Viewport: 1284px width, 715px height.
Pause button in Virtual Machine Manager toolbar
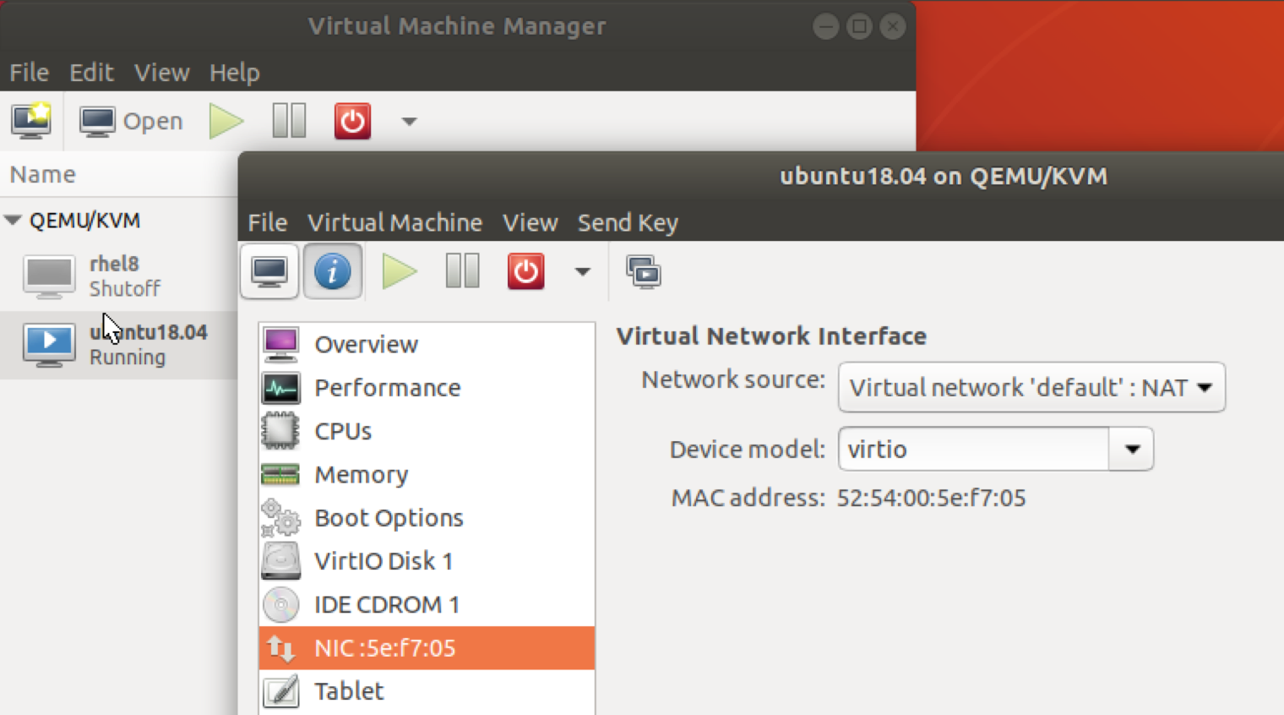289,121
